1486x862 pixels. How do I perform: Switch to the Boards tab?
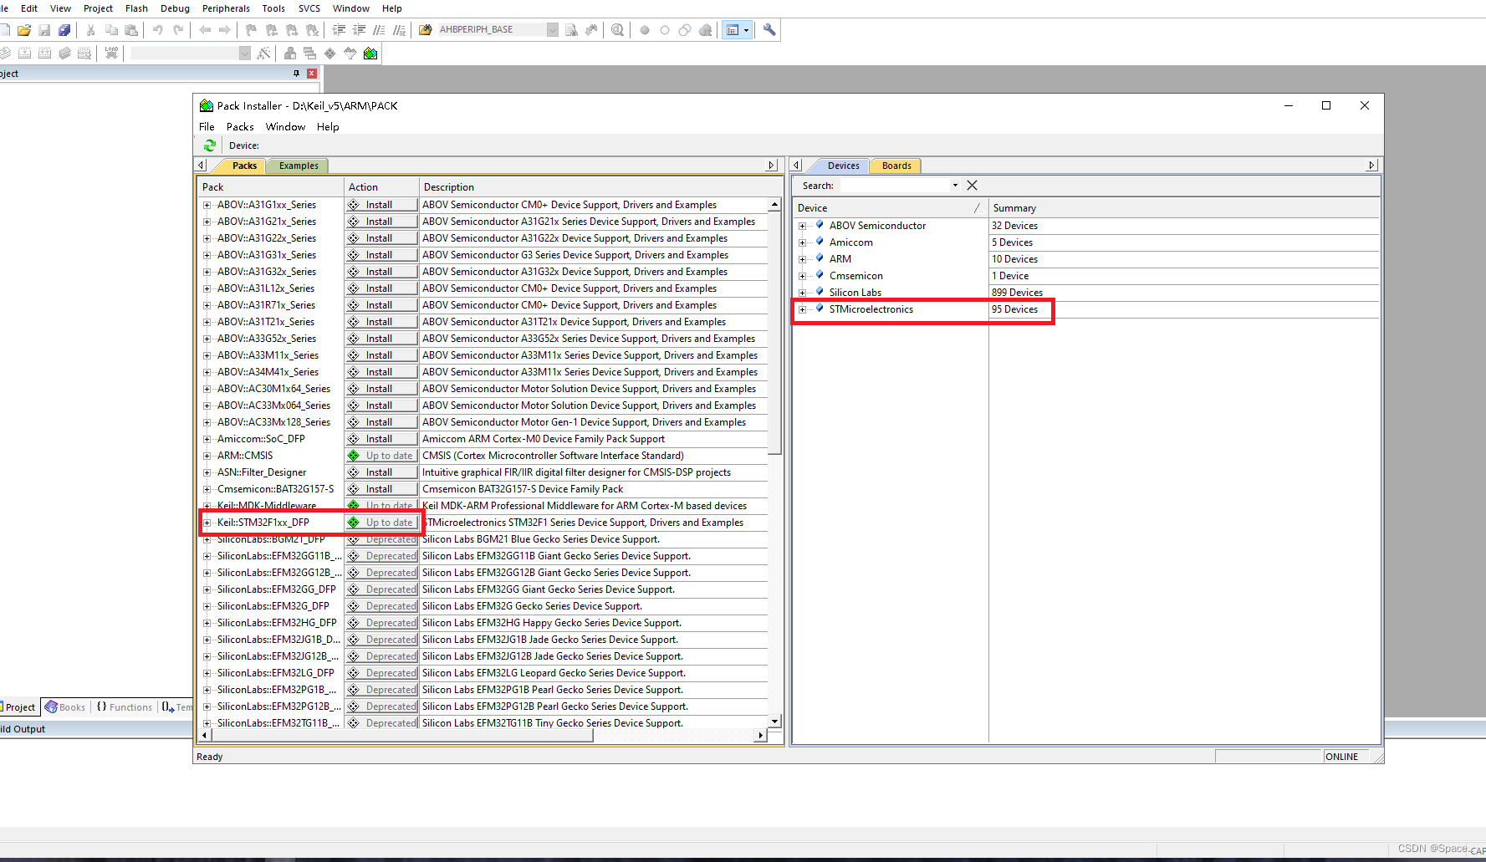tap(896, 166)
